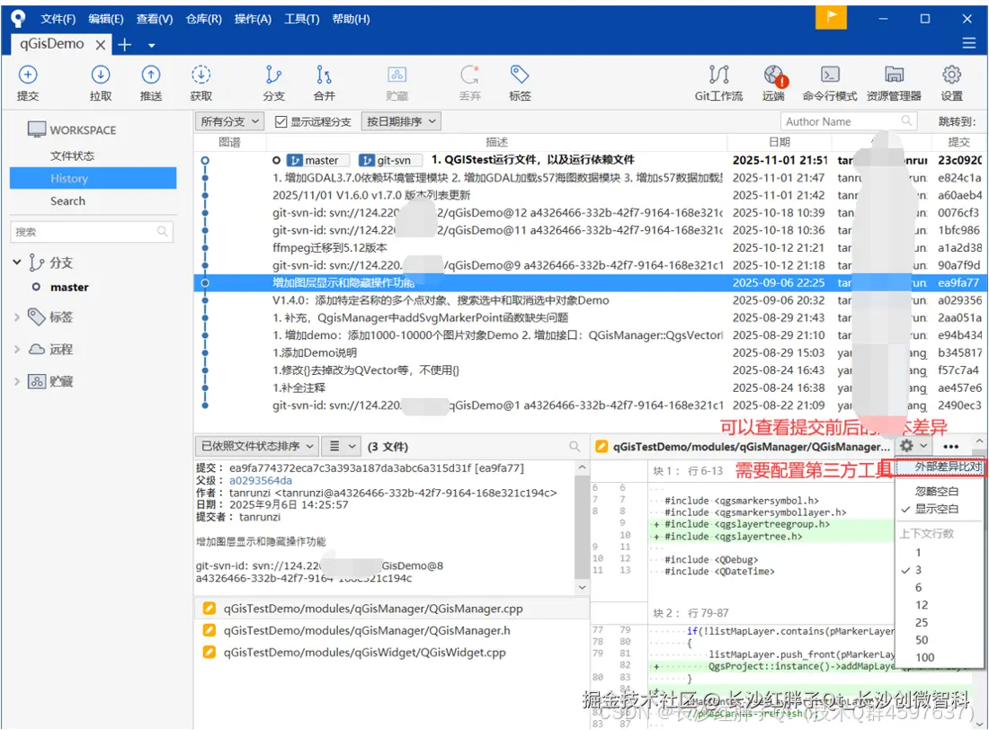Select 外部差异比对 menu entry

(940, 467)
